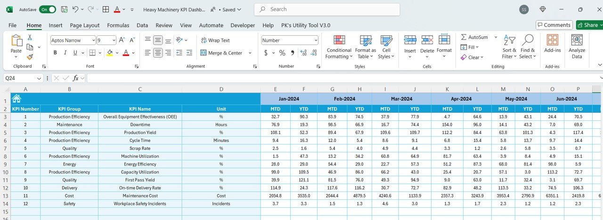Apply Percent Style format
603x220 pixels.
pyautogui.click(x=282, y=53)
